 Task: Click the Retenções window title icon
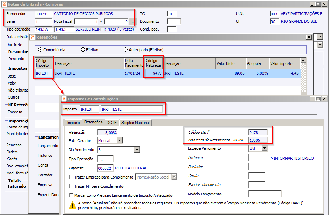point(33,37)
